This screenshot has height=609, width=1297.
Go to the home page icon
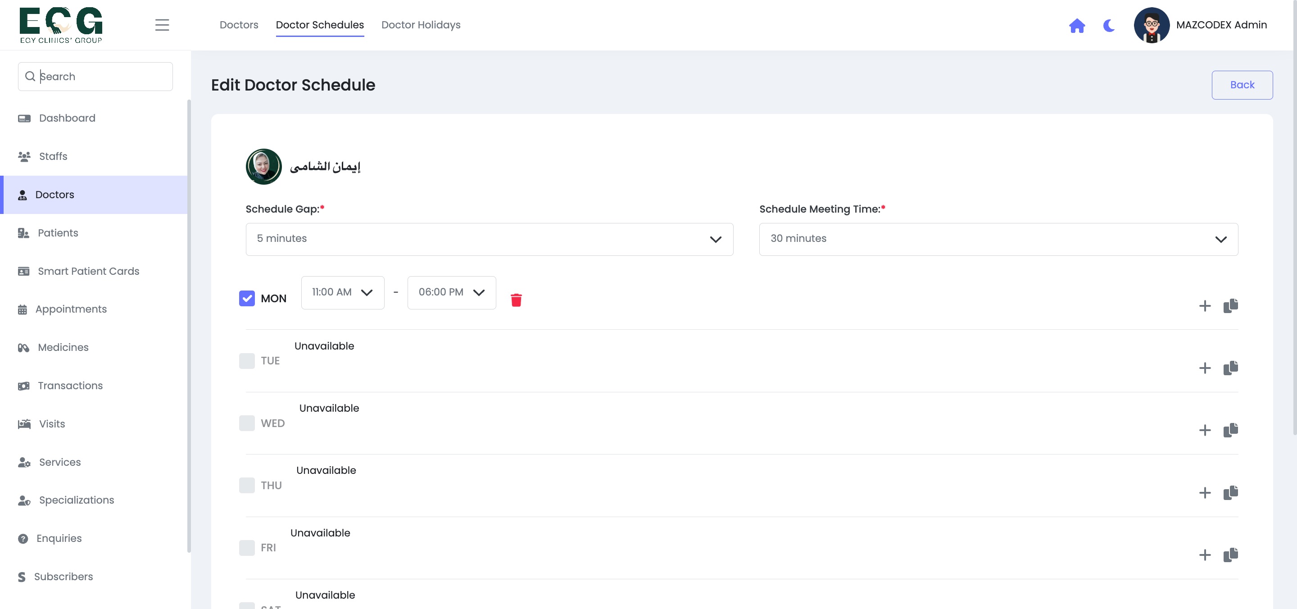click(x=1077, y=25)
